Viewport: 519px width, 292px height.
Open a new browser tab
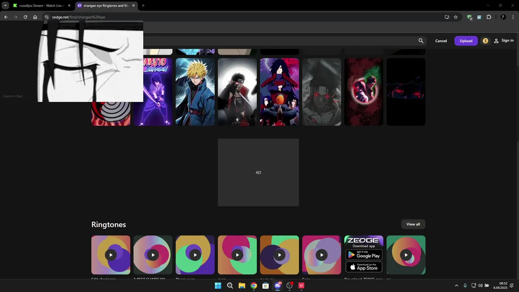click(x=143, y=6)
